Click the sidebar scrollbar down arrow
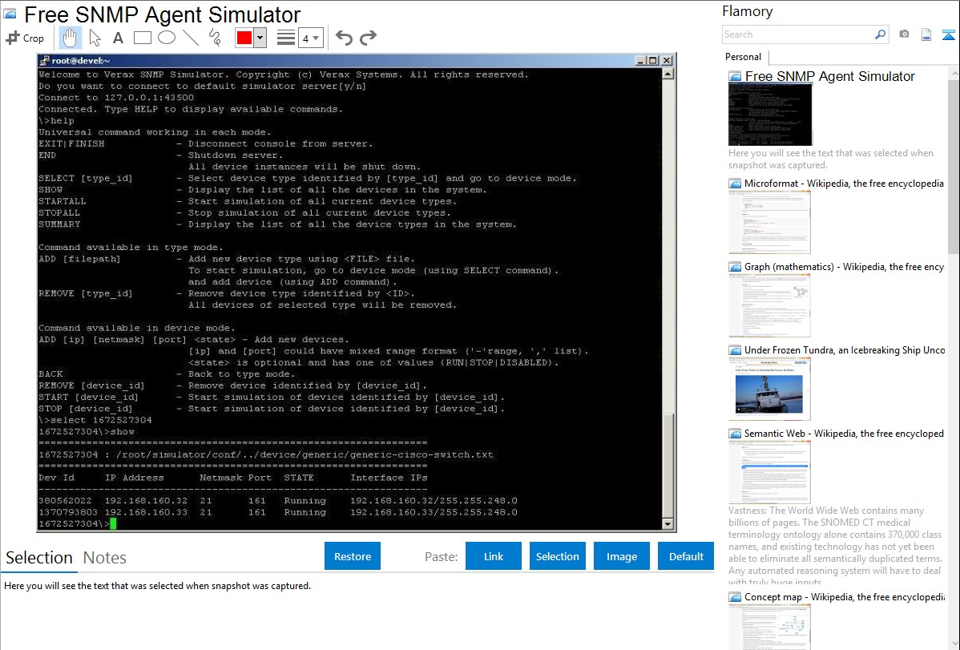The height and width of the screenshot is (650, 960). [x=954, y=644]
